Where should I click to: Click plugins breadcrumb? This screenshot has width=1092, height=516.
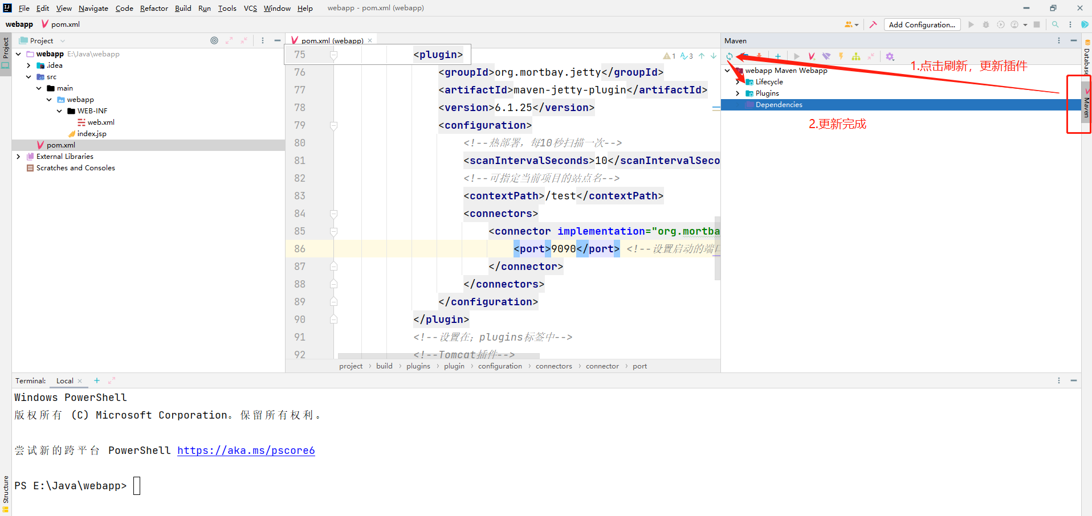pyautogui.click(x=418, y=366)
